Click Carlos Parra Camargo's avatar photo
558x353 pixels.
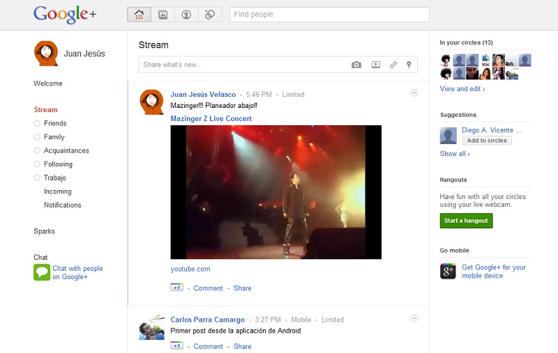point(151,327)
